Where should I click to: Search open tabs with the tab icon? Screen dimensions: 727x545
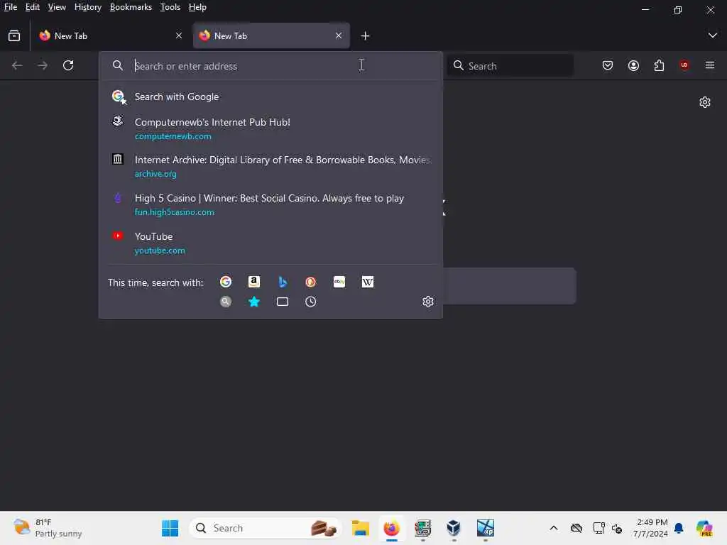pyautogui.click(x=283, y=302)
